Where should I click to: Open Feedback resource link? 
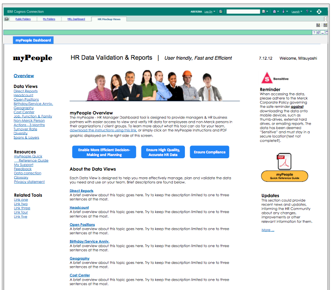point(23,169)
